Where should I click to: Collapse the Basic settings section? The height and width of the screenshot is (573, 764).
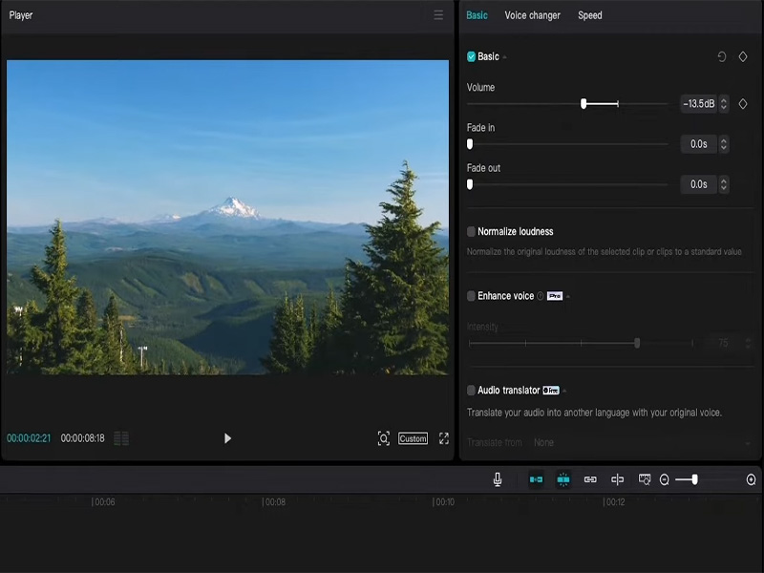[x=504, y=55]
